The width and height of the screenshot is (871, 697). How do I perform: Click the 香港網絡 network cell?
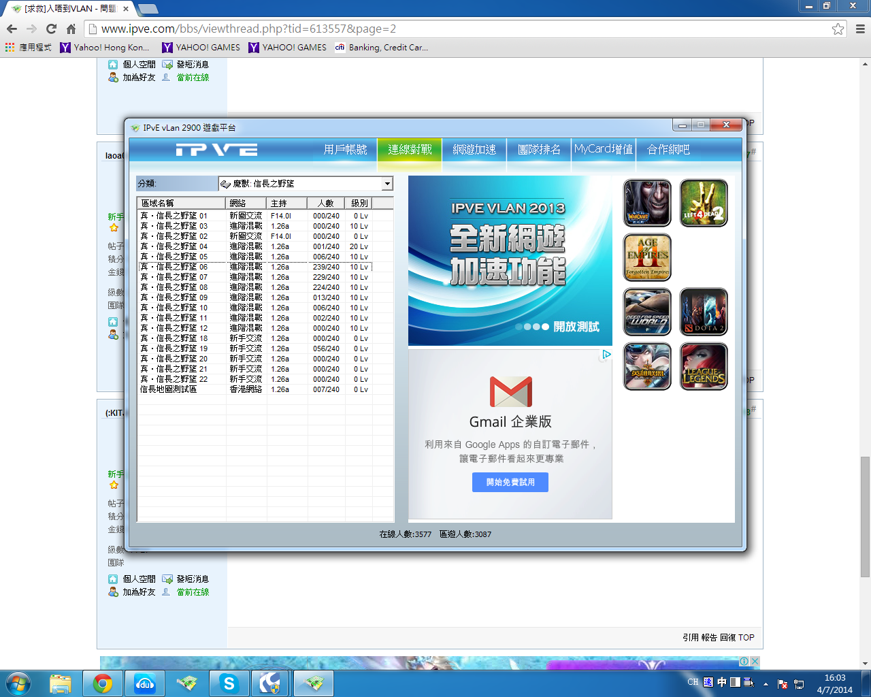pos(246,389)
